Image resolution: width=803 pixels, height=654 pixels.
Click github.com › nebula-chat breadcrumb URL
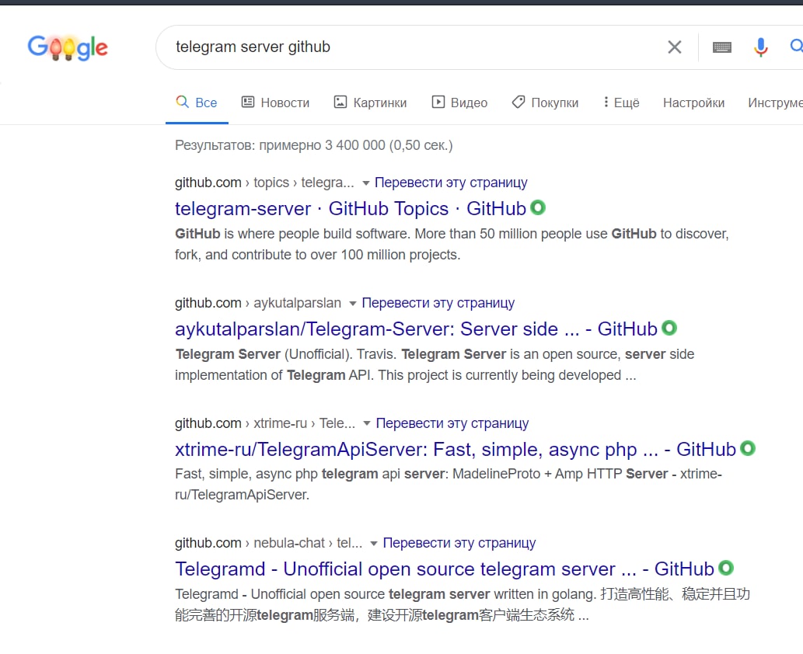pos(268,543)
